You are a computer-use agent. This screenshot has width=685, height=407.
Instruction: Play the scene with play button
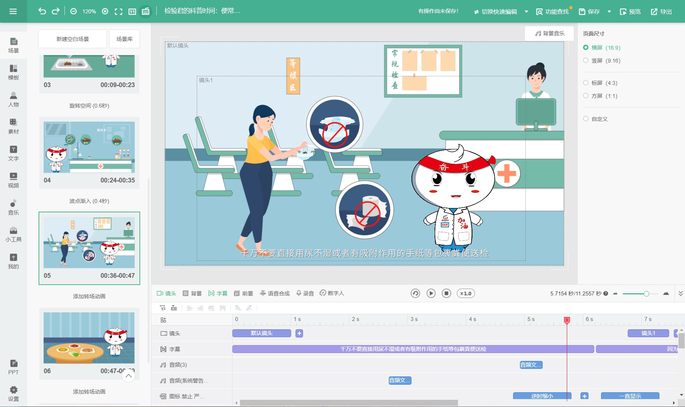(431, 293)
